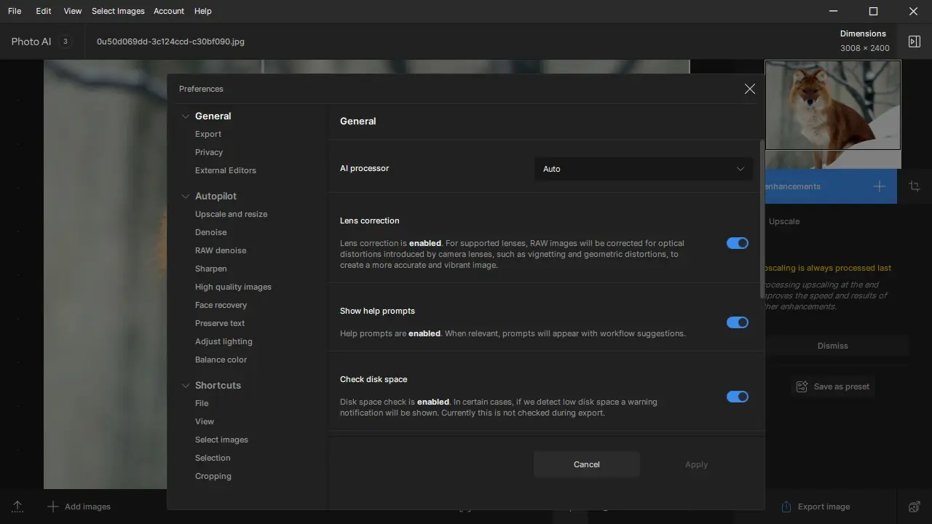The height and width of the screenshot is (524, 932).
Task: Open the File menu
Action: tap(15, 11)
